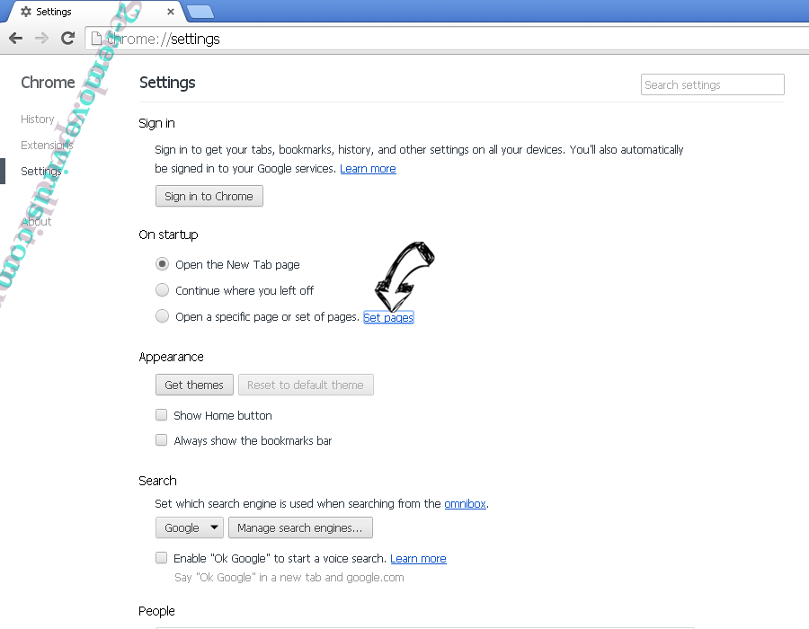The width and height of the screenshot is (809, 629).
Task: Click the Get themes button
Action: pyautogui.click(x=194, y=385)
